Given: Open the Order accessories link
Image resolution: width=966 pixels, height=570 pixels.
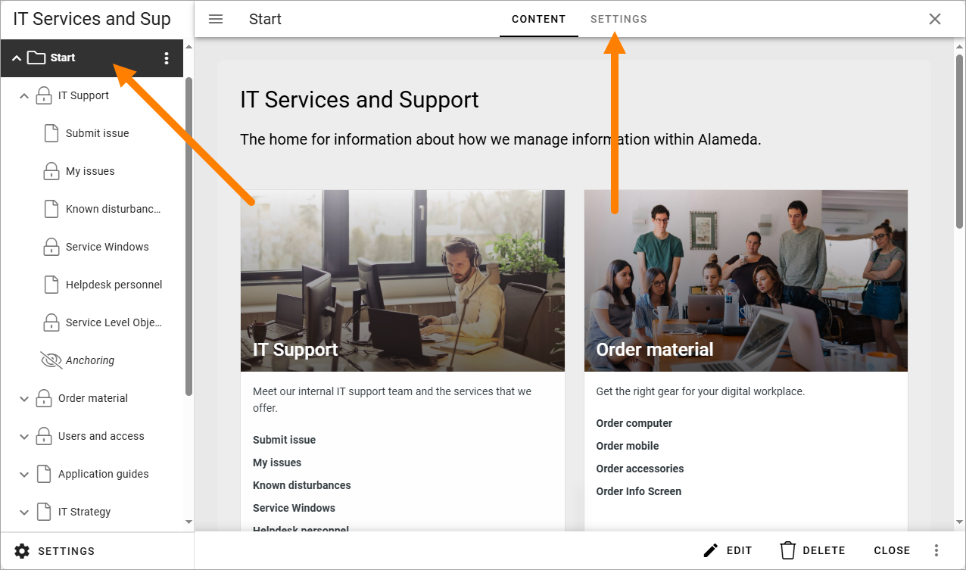Looking at the screenshot, I should 640,469.
